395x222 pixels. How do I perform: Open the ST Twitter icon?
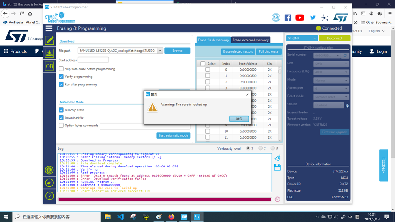(x=313, y=17)
